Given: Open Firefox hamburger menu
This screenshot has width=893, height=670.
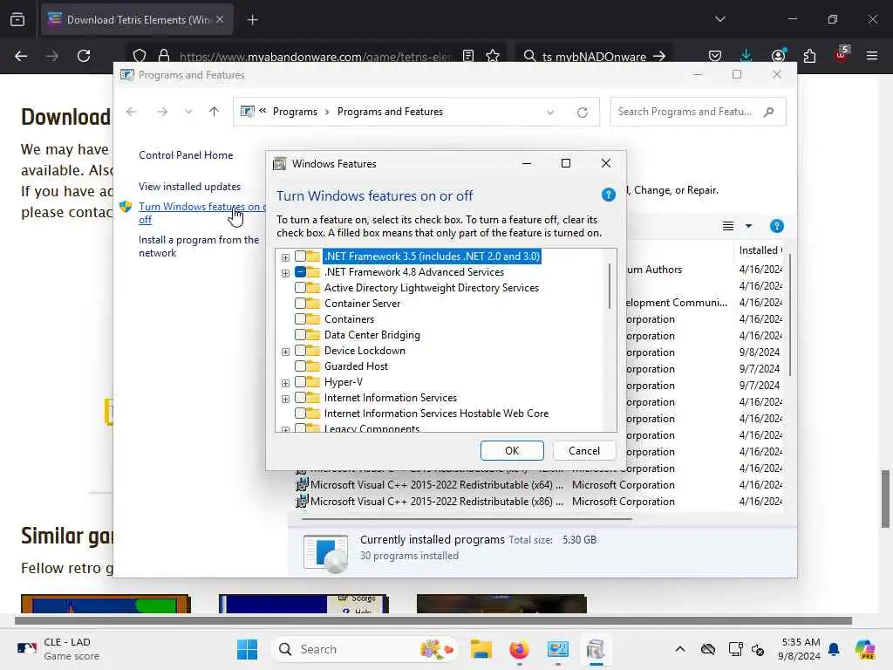Looking at the screenshot, I should (x=872, y=56).
